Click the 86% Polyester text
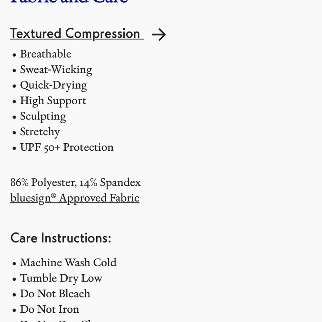 tap(43, 183)
